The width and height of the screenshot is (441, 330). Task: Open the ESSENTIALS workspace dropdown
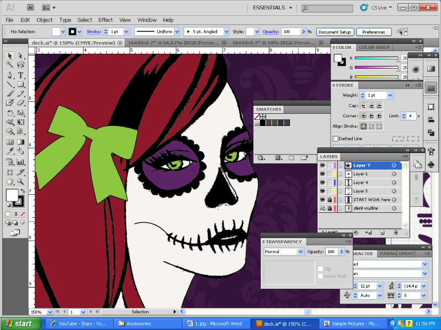[272, 8]
